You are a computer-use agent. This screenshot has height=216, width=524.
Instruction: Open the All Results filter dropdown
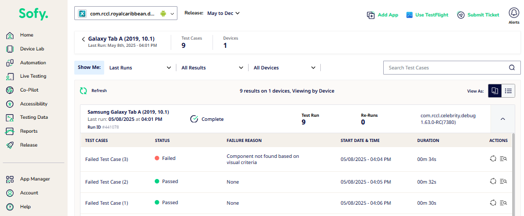212,68
